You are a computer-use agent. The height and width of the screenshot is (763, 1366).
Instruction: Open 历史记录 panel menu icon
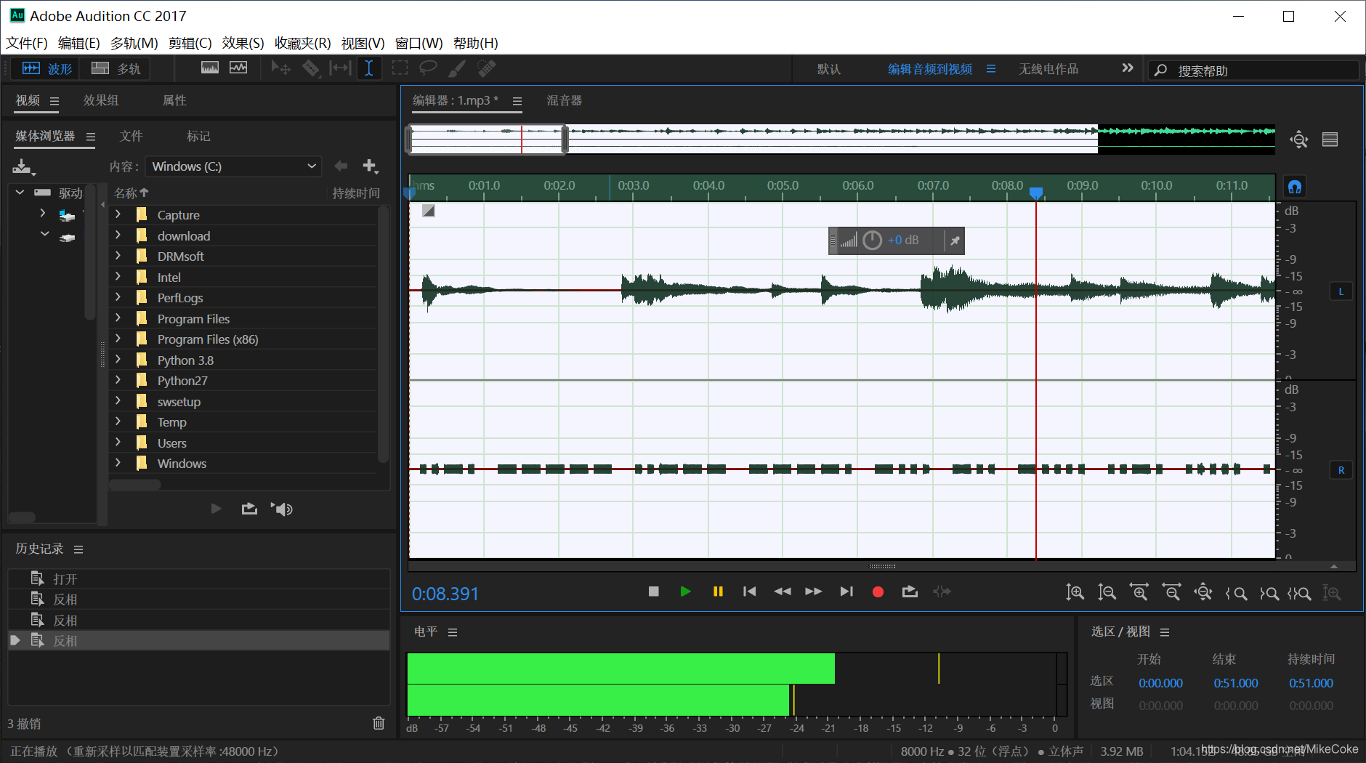coord(78,549)
